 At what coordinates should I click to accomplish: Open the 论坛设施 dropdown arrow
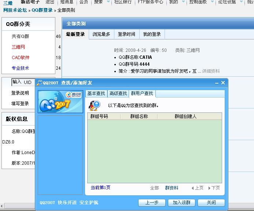tap(241, 1)
